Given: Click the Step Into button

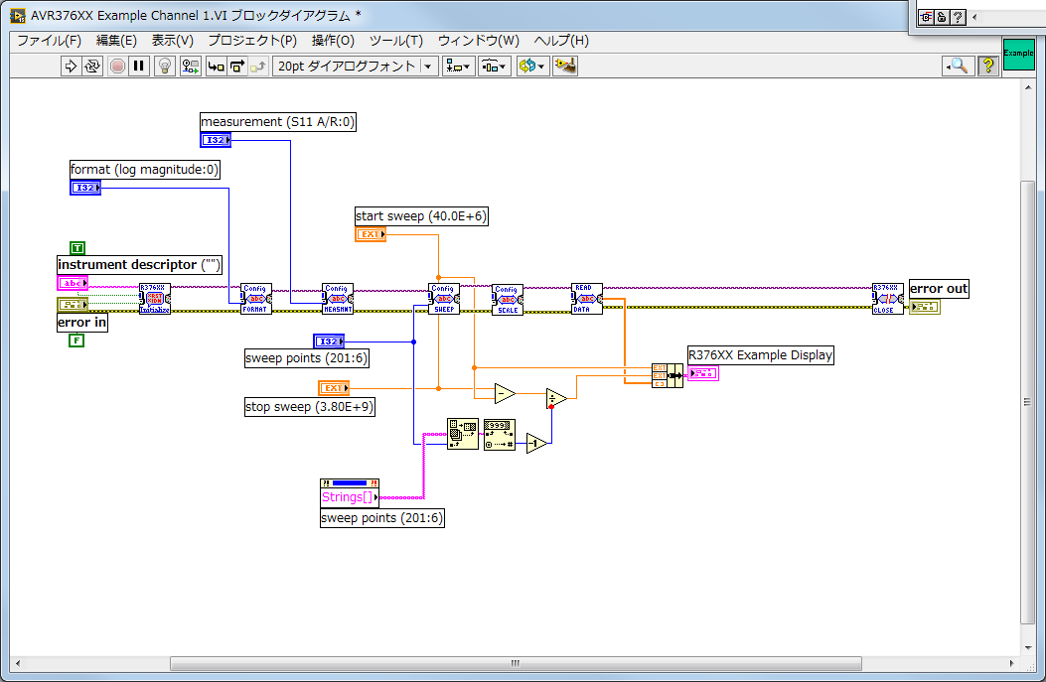Looking at the screenshot, I should 216,66.
